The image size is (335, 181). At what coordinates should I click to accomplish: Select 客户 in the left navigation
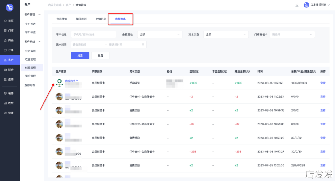pos(10,60)
